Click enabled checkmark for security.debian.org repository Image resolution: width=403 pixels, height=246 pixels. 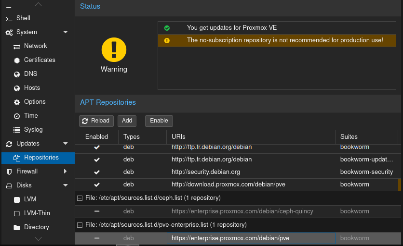pos(97,172)
